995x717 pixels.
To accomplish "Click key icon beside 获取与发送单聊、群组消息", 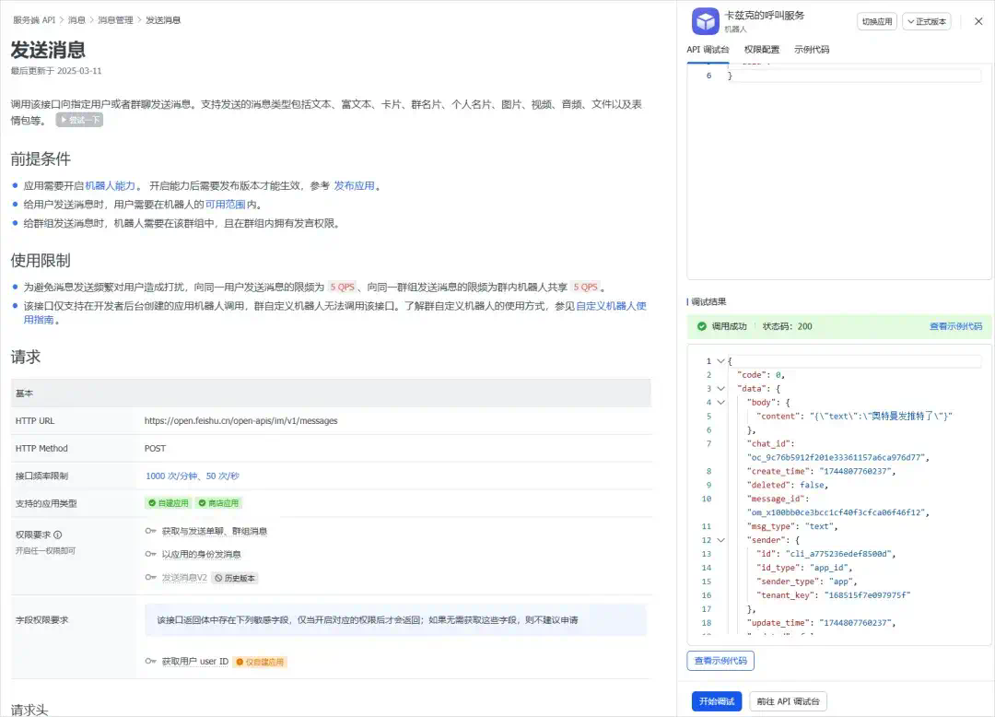I will point(150,531).
